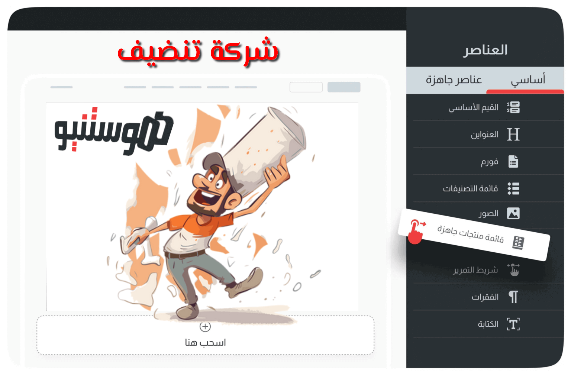The image size is (571, 375).
Task: Select the H headings icon
Action: click(x=513, y=134)
